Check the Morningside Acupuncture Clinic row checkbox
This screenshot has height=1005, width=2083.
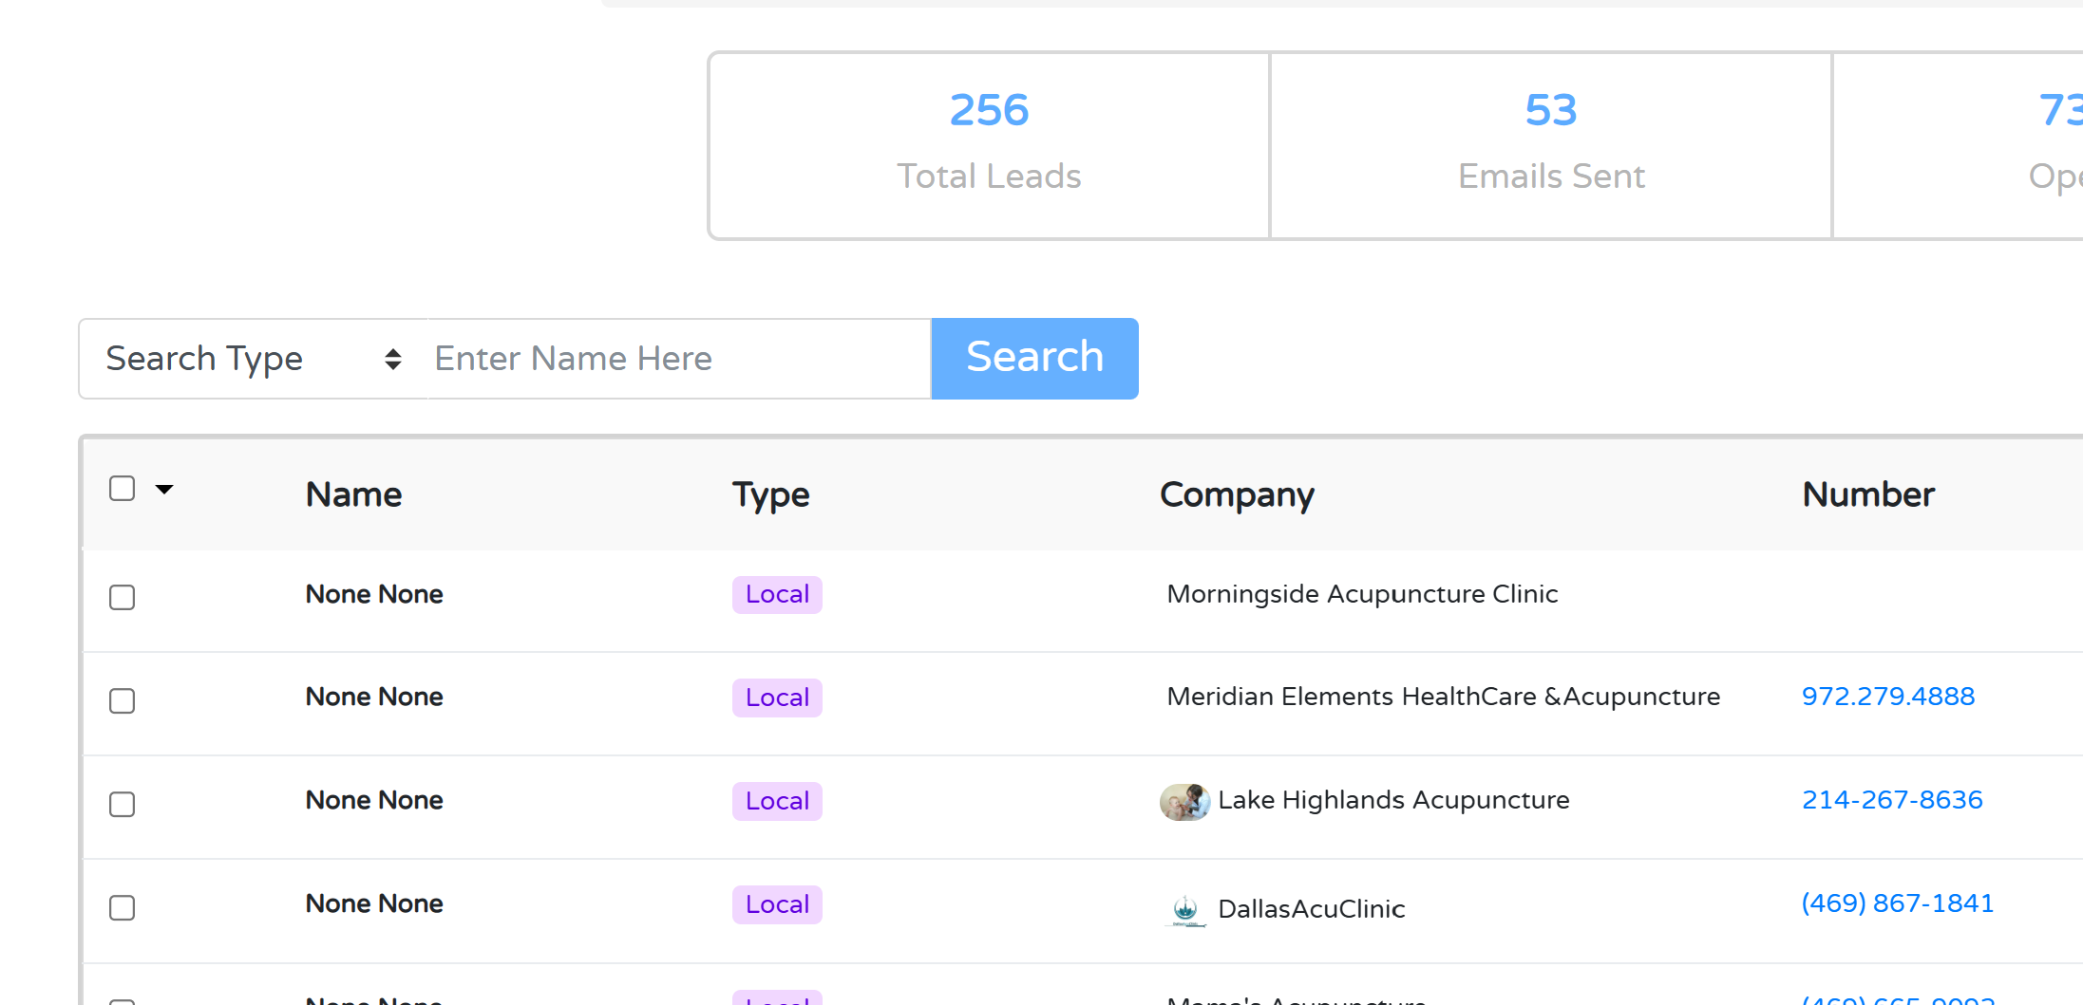[123, 597]
